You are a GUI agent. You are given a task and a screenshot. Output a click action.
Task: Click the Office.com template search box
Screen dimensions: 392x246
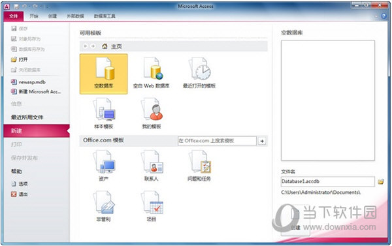click(x=217, y=141)
